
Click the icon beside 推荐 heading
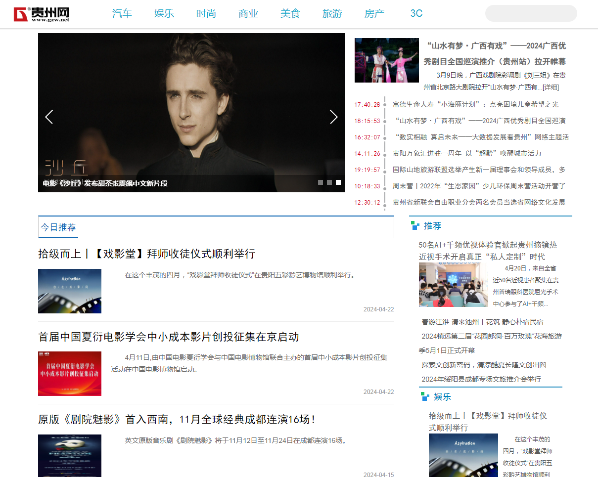[415, 226]
